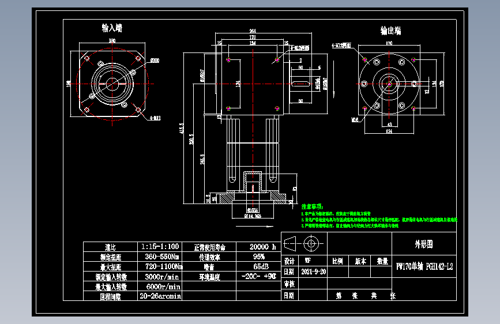Screen dimensions: 500x324
Task: Select the 360-550Nm torque value
Action: point(162,257)
